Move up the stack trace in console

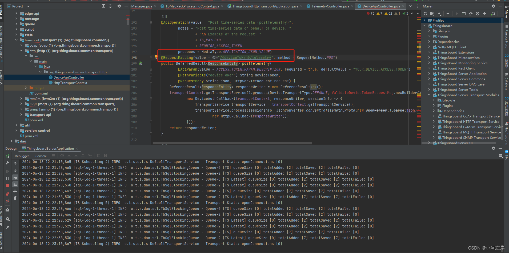coord(15,164)
